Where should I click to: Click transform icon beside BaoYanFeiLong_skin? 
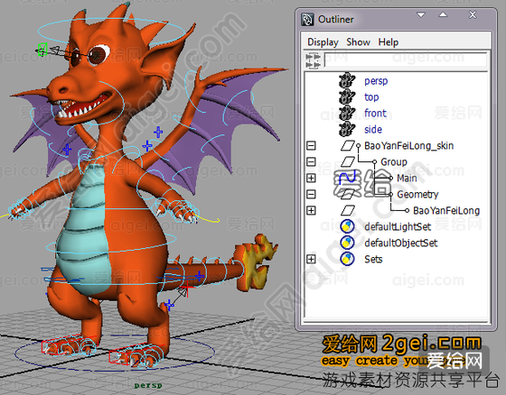tap(348, 145)
